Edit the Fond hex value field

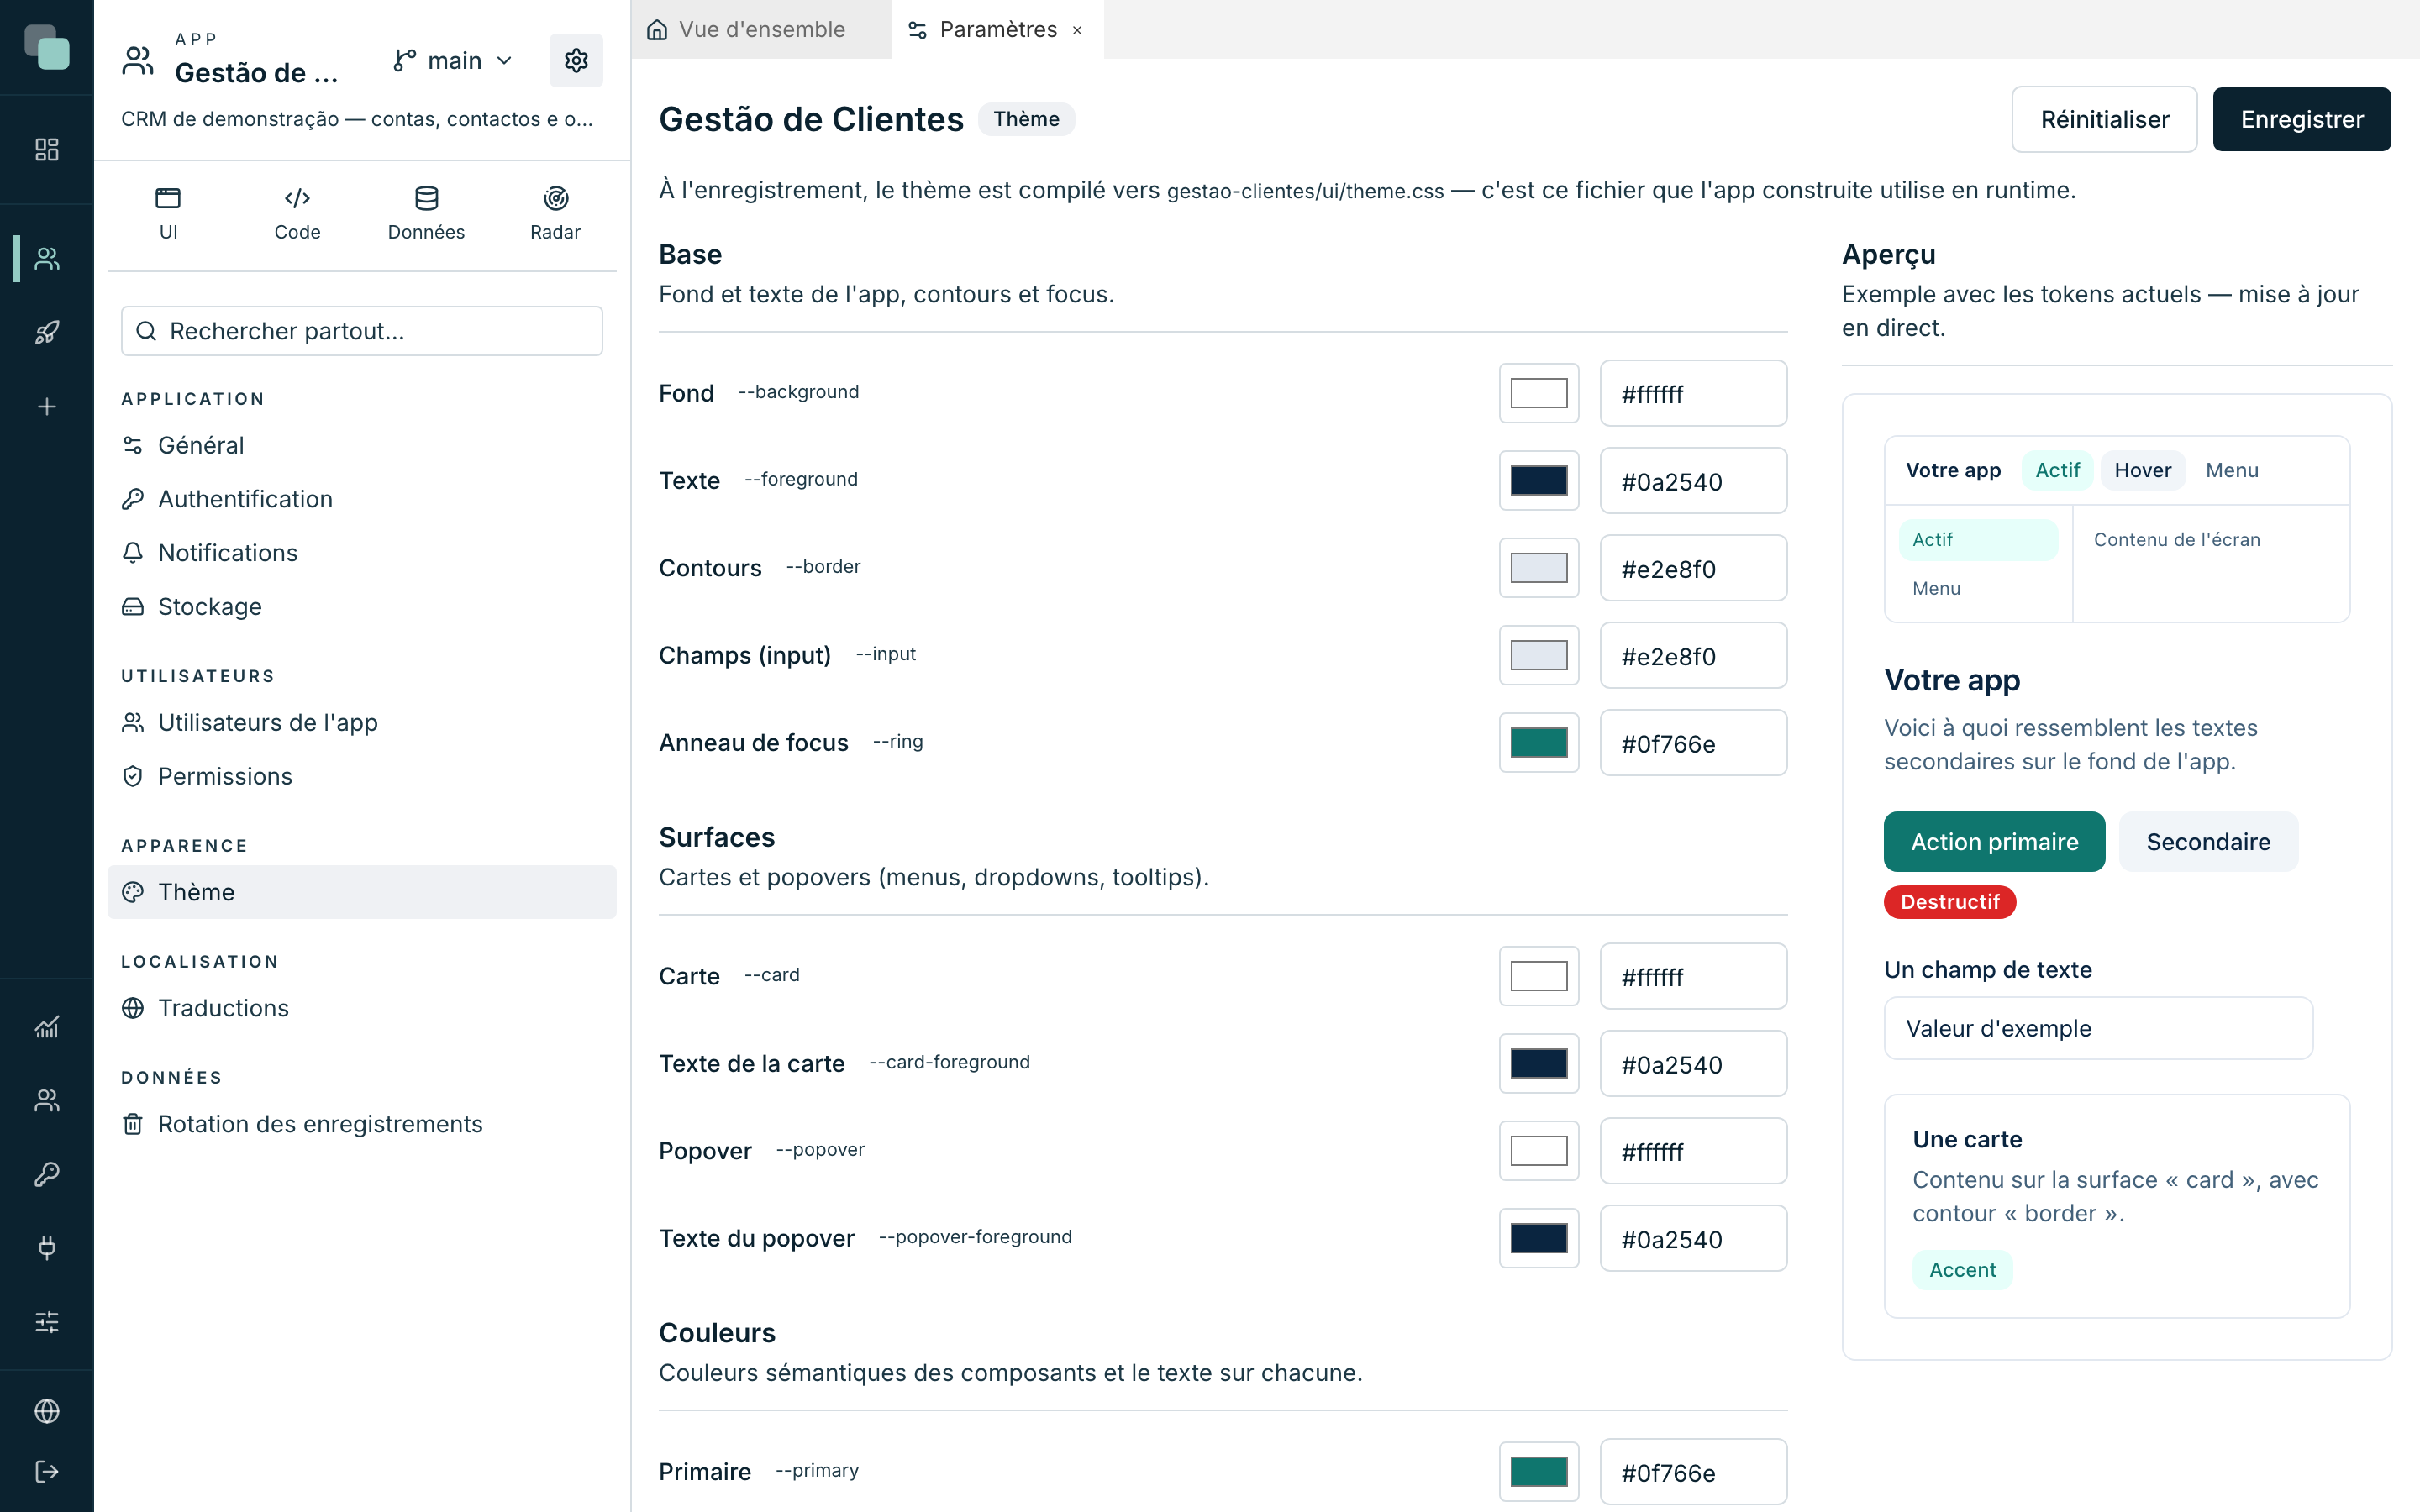click(x=1693, y=393)
